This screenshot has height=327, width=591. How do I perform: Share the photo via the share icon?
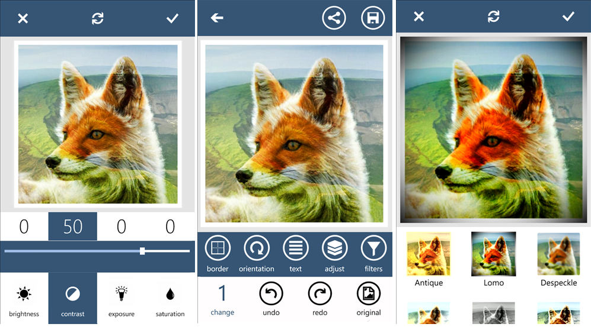[334, 18]
